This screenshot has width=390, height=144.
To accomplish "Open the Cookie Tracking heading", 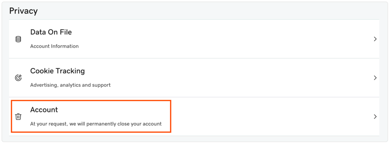I will pos(58,71).
